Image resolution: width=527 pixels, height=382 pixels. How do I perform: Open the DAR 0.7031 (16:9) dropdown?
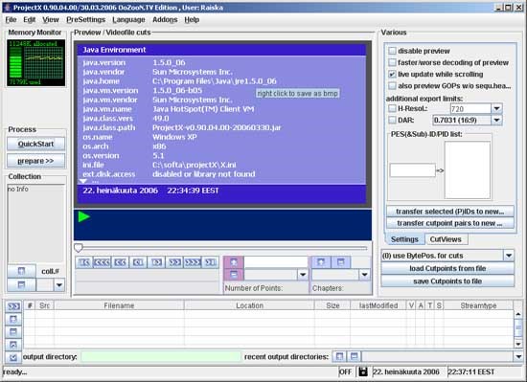(x=496, y=120)
